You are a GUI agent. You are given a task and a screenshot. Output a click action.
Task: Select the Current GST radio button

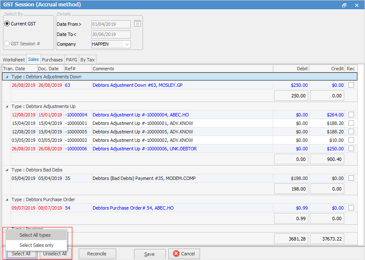click(x=7, y=24)
